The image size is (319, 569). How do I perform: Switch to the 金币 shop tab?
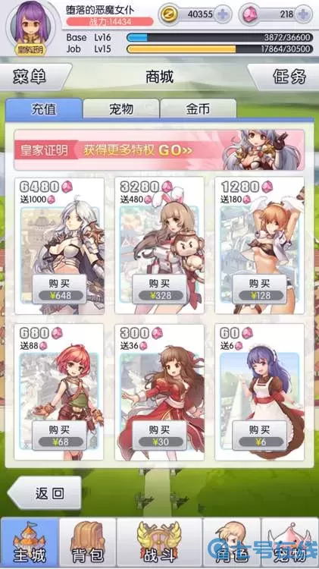pyautogui.click(x=199, y=108)
